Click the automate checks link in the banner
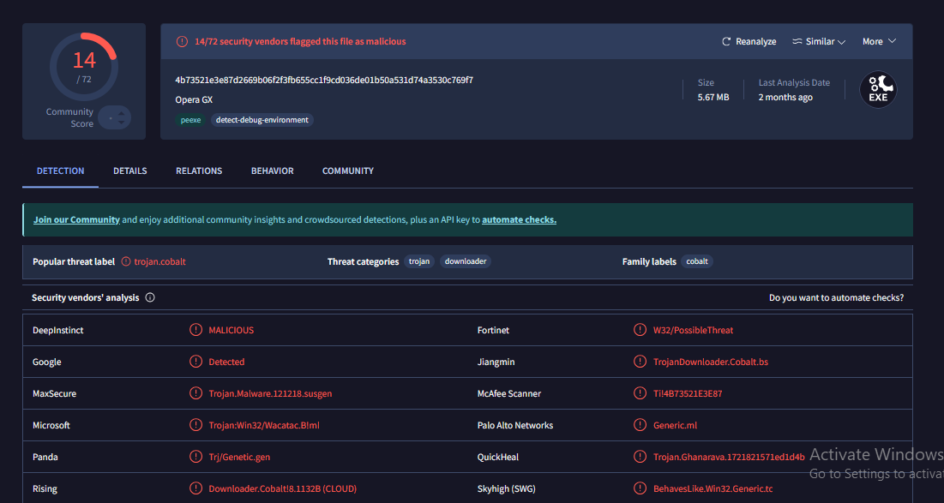This screenshot has width=944, height=503. tap(519, 219)
